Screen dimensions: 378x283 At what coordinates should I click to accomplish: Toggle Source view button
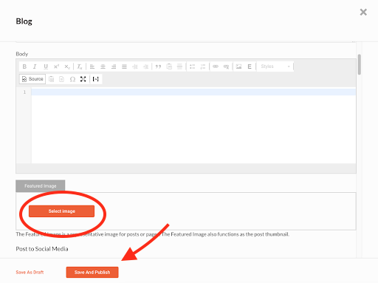click(32, 79)
